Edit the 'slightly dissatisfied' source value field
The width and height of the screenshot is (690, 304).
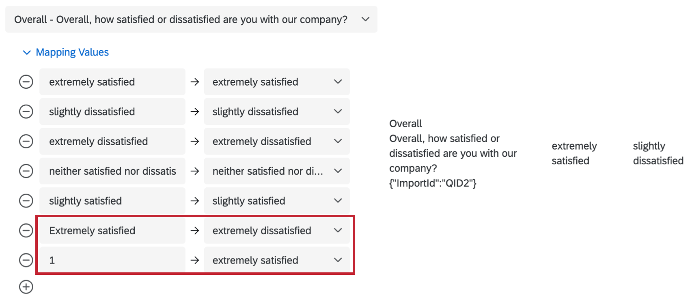point(112,111)
